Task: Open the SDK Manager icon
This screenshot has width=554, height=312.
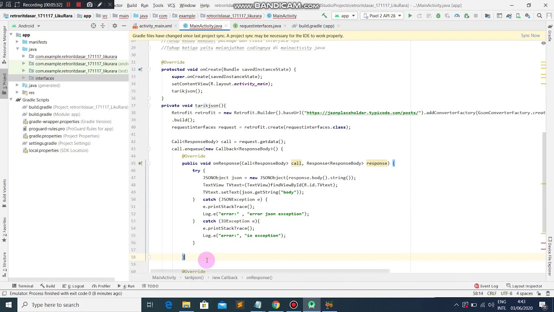Action: (x=528, y=16)
